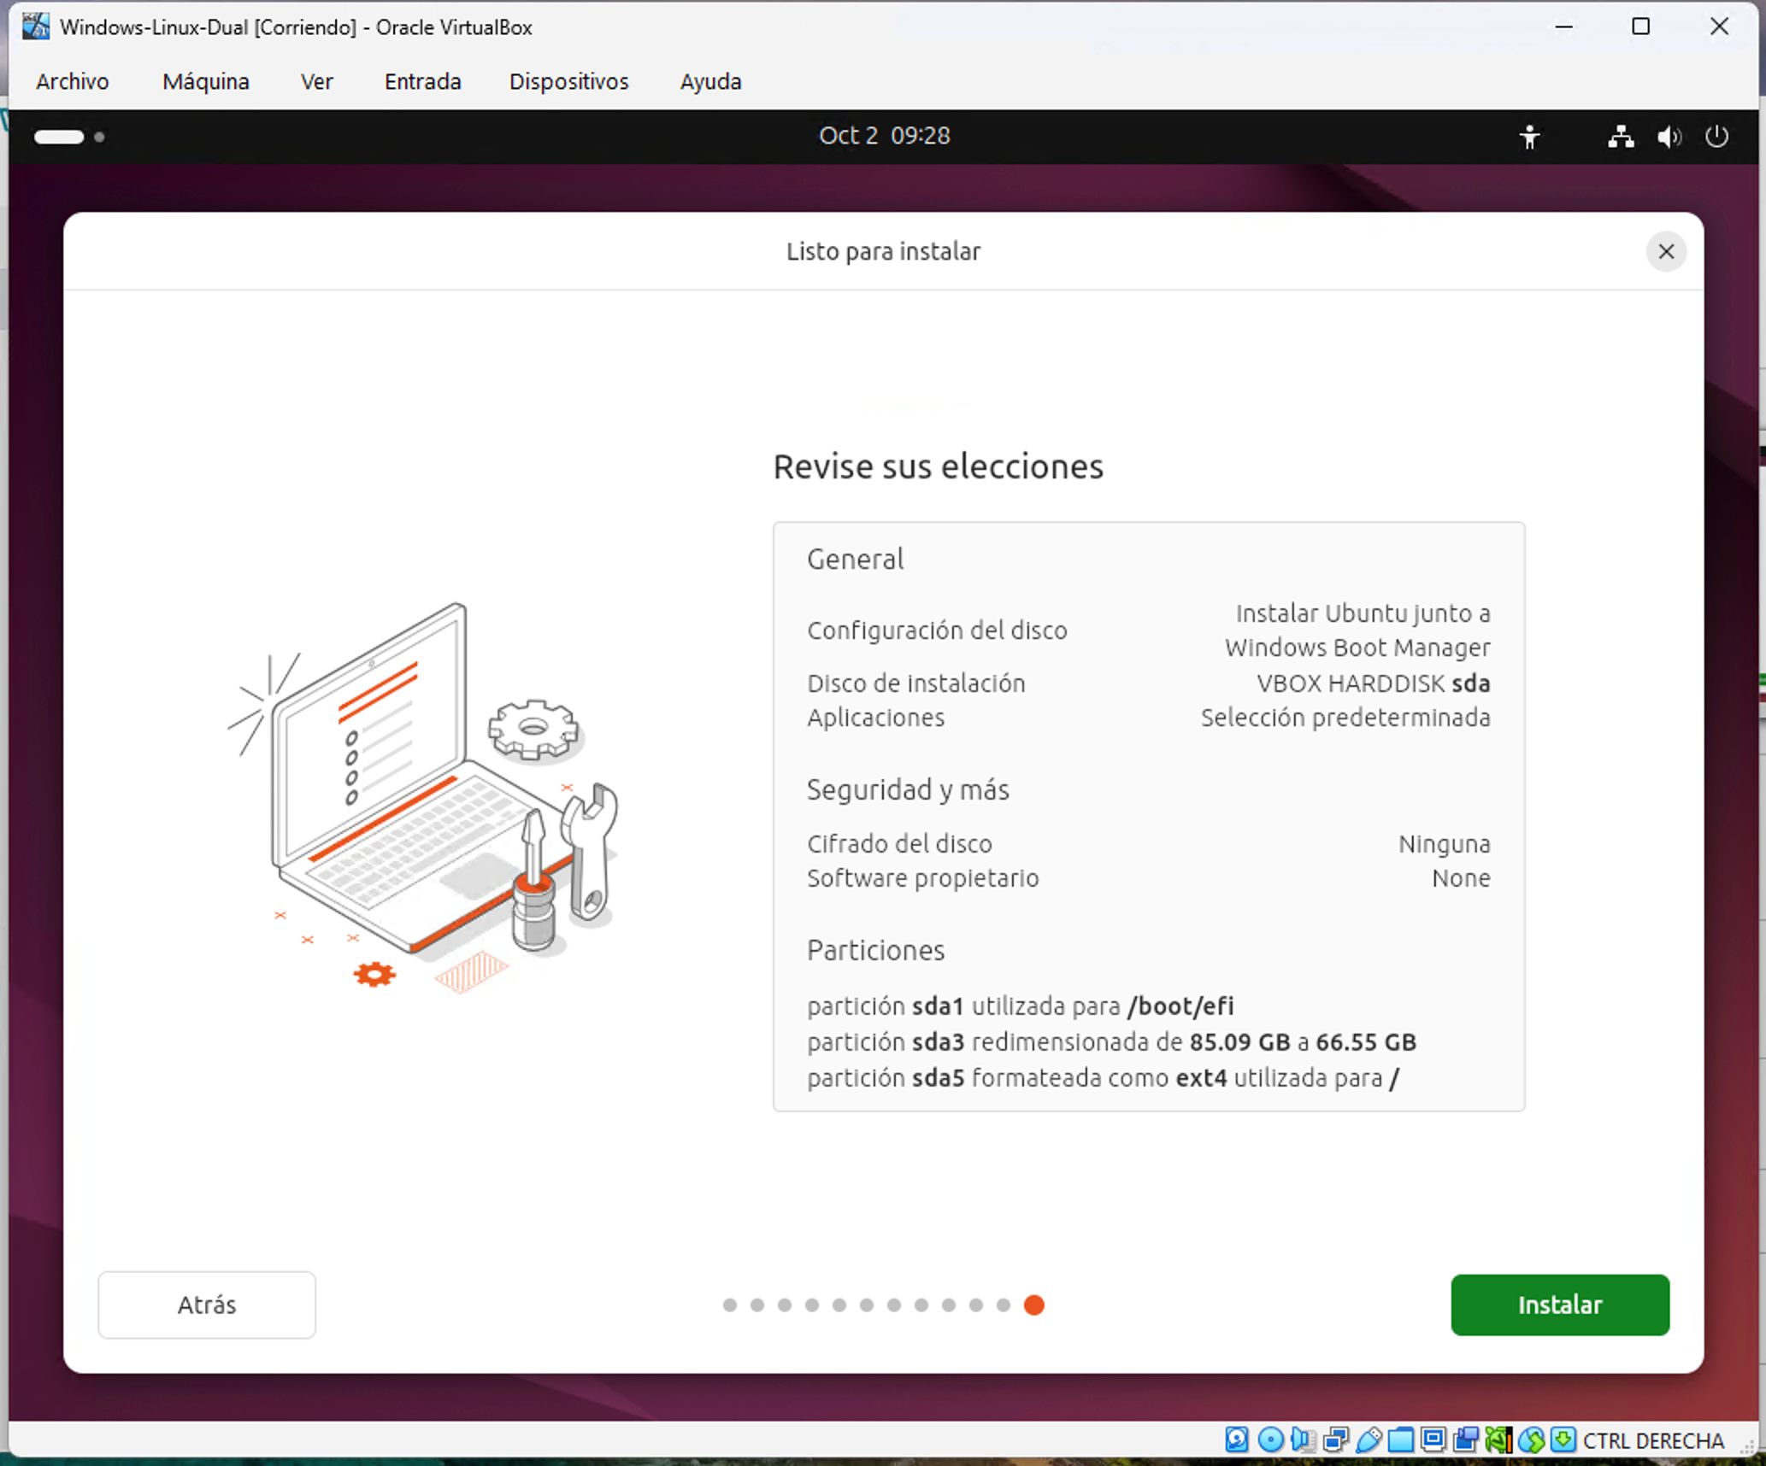Open Ubuntu's accessibility menu icon
This screenshot has width=1766, height=1466.
point(1529,137)
